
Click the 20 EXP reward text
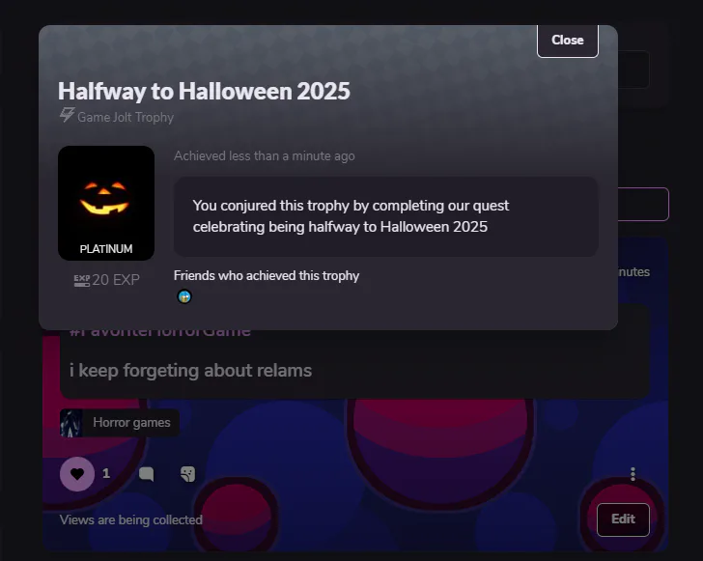116,280
